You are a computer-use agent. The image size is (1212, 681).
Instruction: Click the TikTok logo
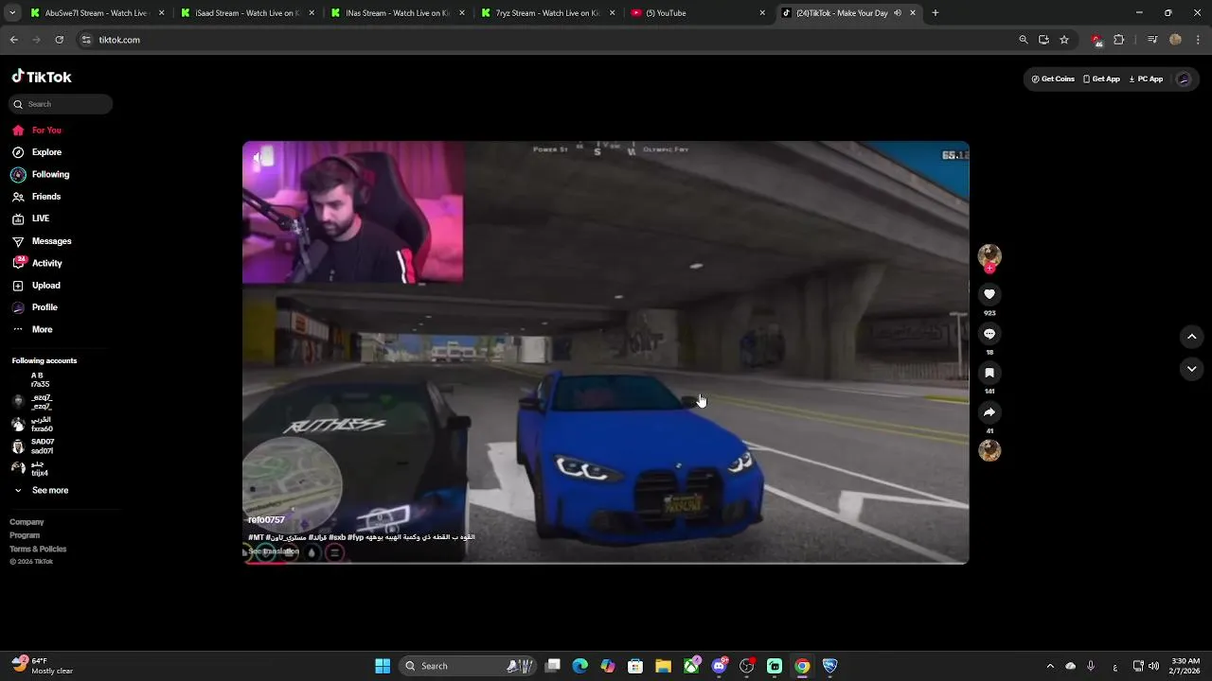pos(42,77)
